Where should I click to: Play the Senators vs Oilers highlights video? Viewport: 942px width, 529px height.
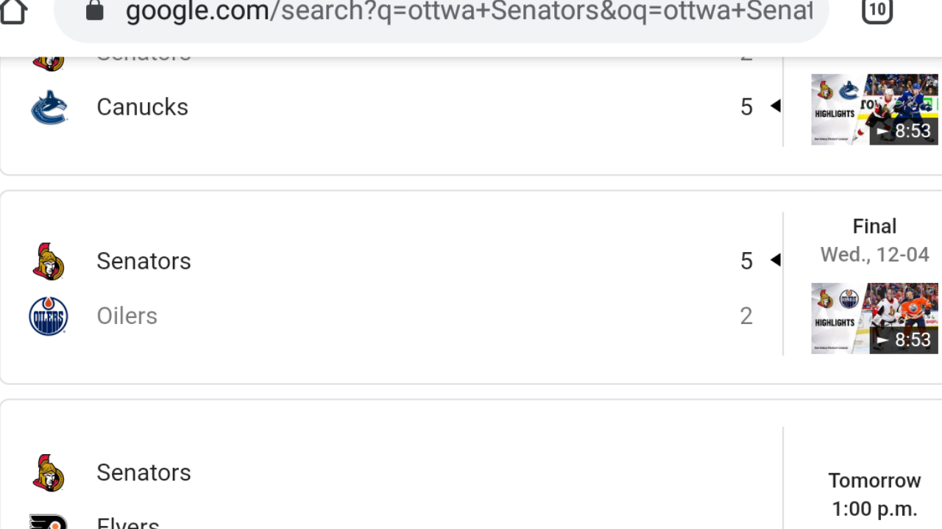[x=874, y=318]
